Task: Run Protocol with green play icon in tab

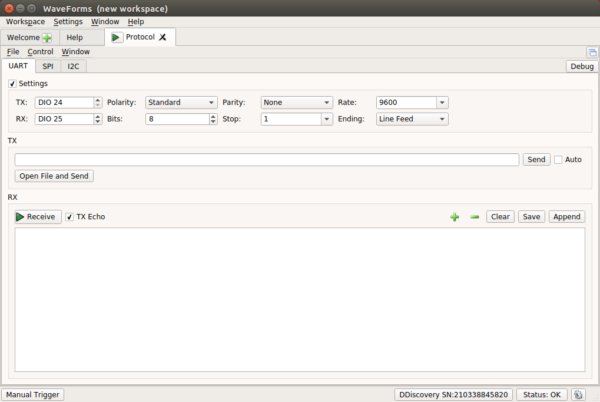Action: (117, 37)
